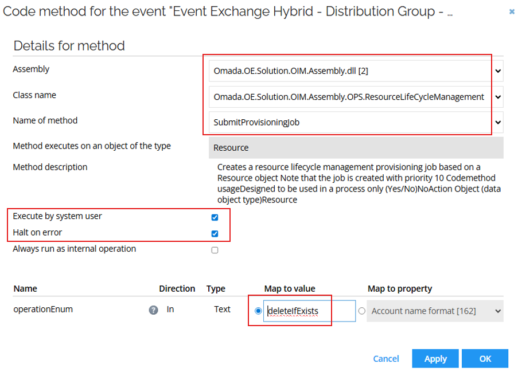Open the Map to property dropdown arrow
This screenshot has width=518, height=372.
point(497,311)
